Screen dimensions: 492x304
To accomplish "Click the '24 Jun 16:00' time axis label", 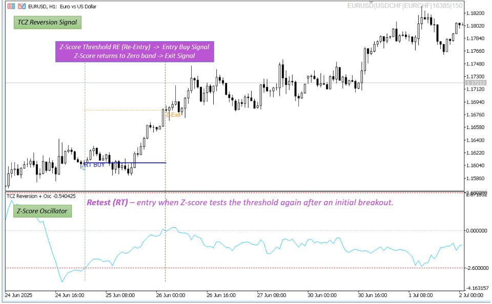I will [70, 295].
